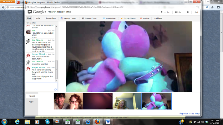The height and width of the screenshot is (125, 223).
Task: Switch to the background Google browser tab
Action: click(x=20, y=2)
